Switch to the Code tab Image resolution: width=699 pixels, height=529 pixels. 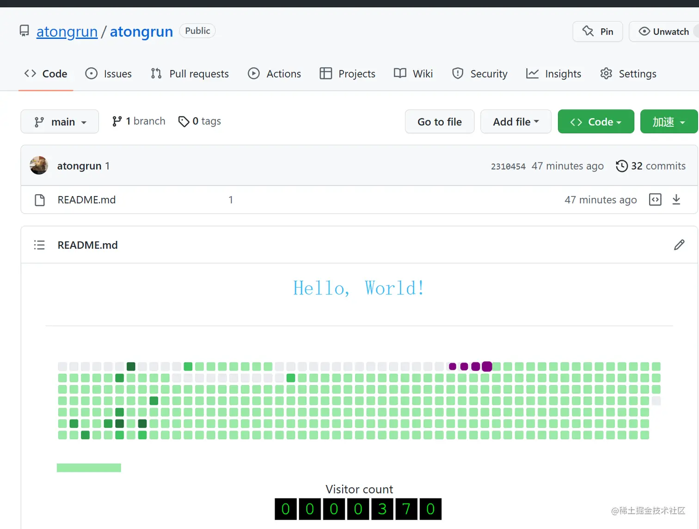point(46,74)
